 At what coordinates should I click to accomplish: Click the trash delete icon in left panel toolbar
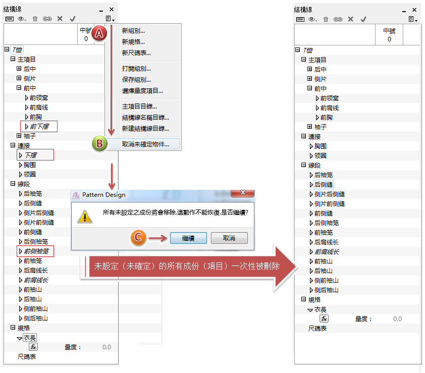(x=35, y=19)
